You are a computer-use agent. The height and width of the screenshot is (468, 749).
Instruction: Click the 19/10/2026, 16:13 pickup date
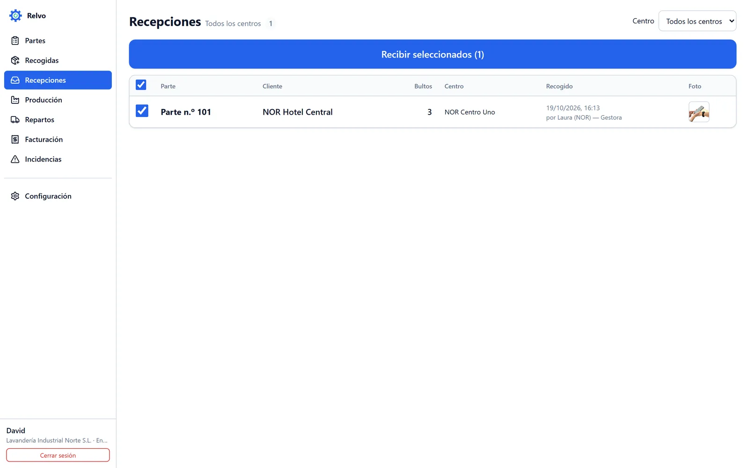(573, 108)
